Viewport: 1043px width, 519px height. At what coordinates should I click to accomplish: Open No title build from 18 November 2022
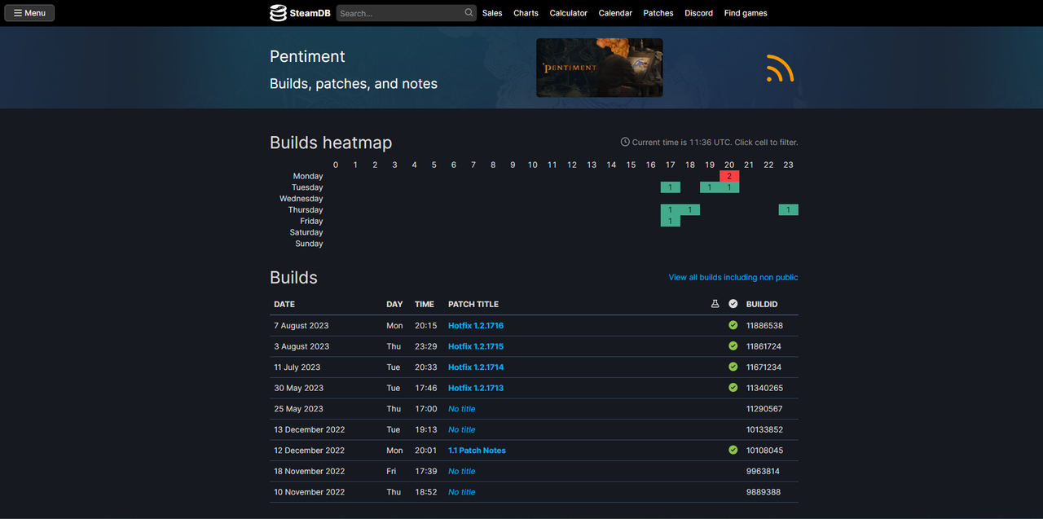tap(462, 471)
